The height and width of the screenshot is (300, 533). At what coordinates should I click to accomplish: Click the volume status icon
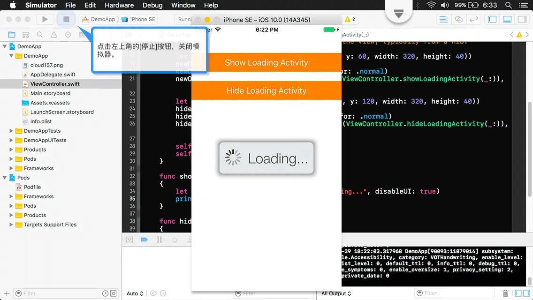pos(445,5)
